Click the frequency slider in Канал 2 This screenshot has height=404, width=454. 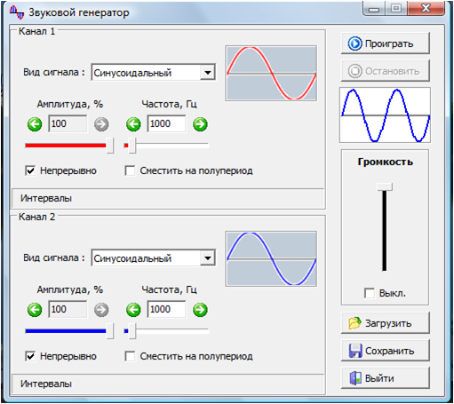(166, 331)
